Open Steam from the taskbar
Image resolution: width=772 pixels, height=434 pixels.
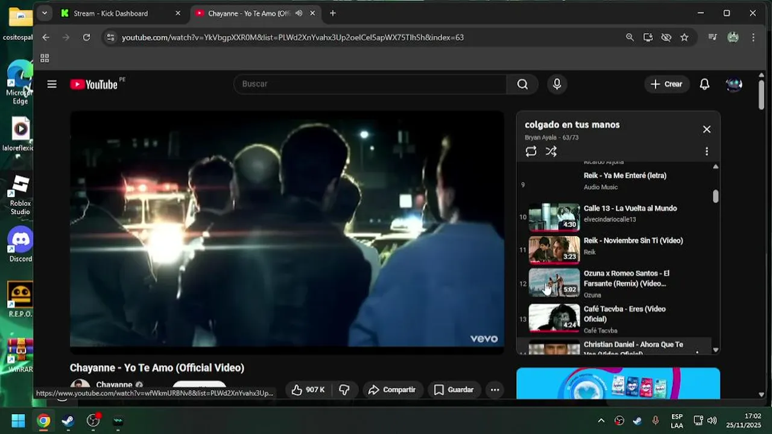(x=68, y=421)
